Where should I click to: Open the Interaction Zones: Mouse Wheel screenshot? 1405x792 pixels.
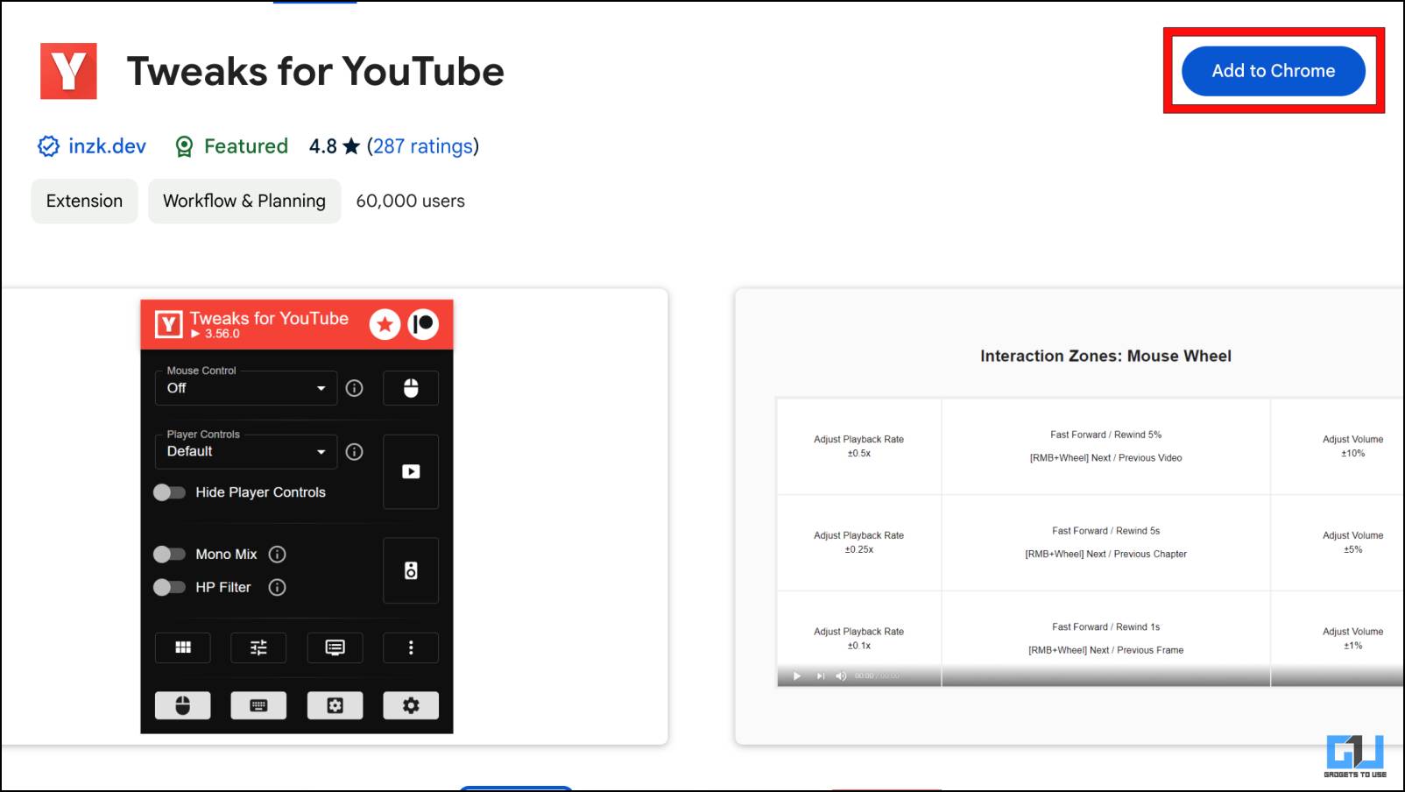(x=1070, y=517)
